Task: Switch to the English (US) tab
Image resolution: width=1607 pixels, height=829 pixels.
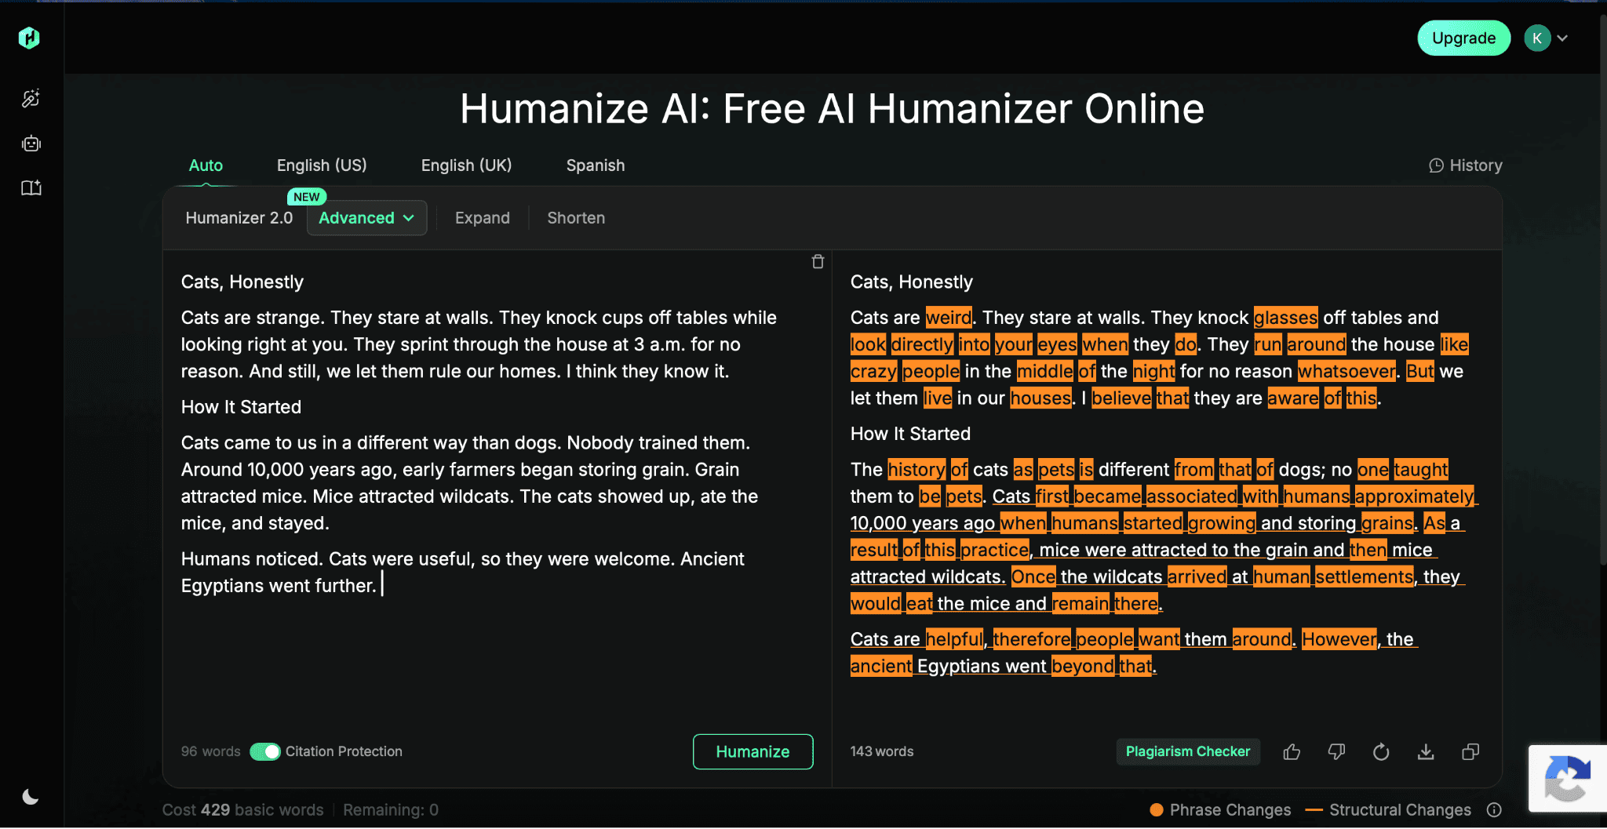Action: point(322,165)
